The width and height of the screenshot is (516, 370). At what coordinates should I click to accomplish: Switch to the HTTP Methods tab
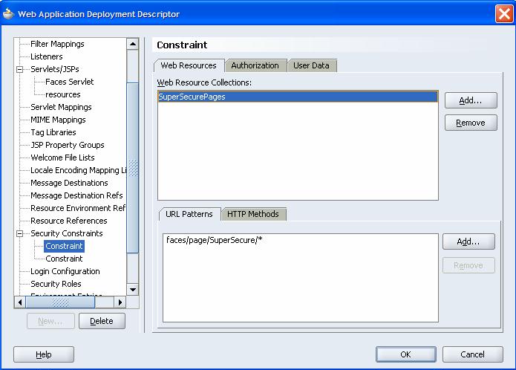(x=253, y=214)
